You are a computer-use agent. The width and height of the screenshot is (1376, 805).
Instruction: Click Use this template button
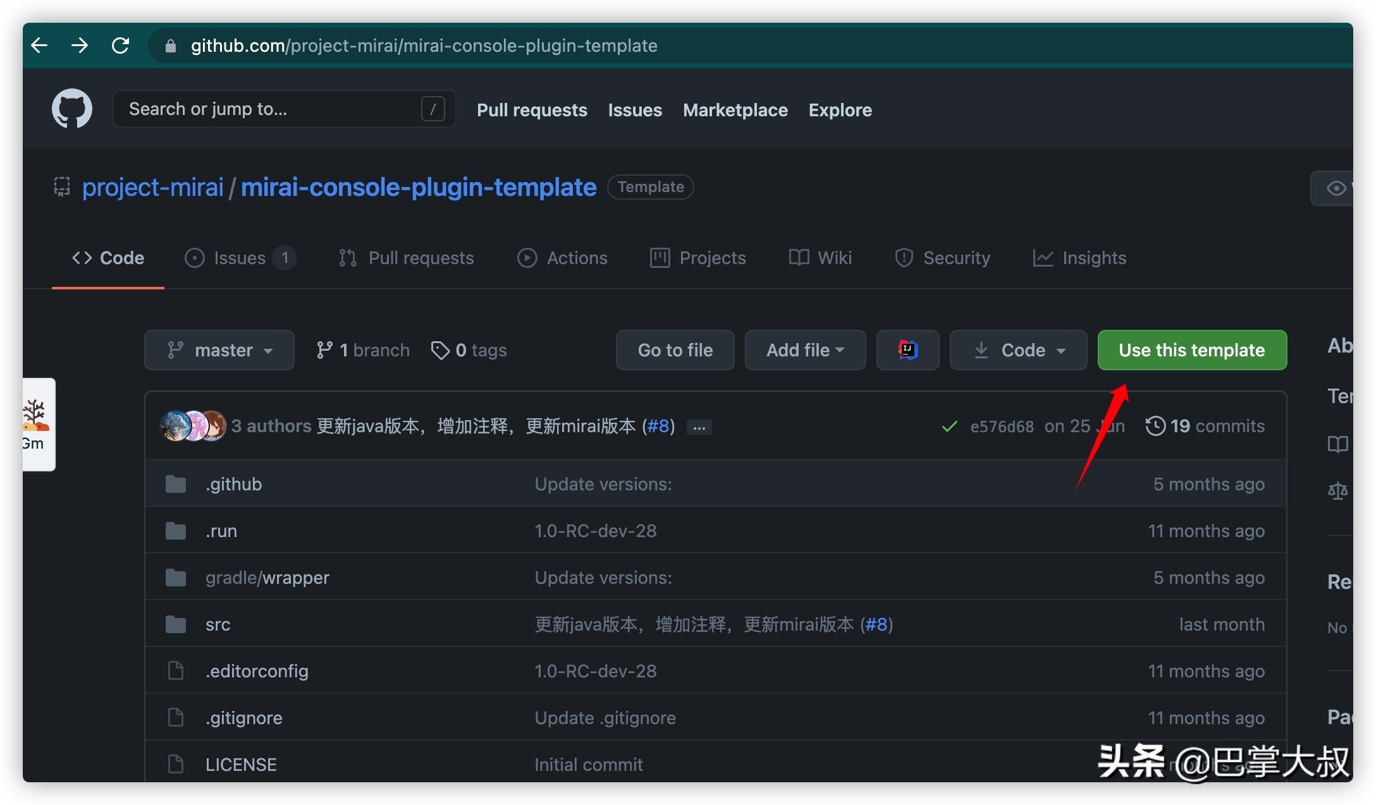(x=1192, y=350)
